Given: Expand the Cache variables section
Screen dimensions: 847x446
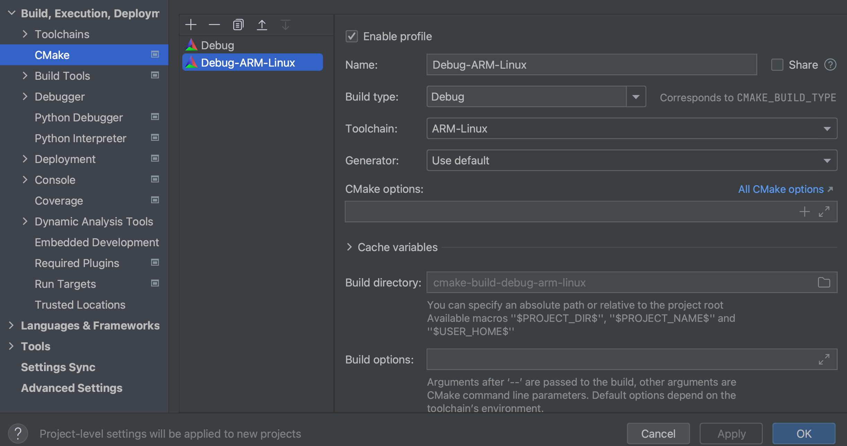Looking at the screenshot, I should [349, 247].
